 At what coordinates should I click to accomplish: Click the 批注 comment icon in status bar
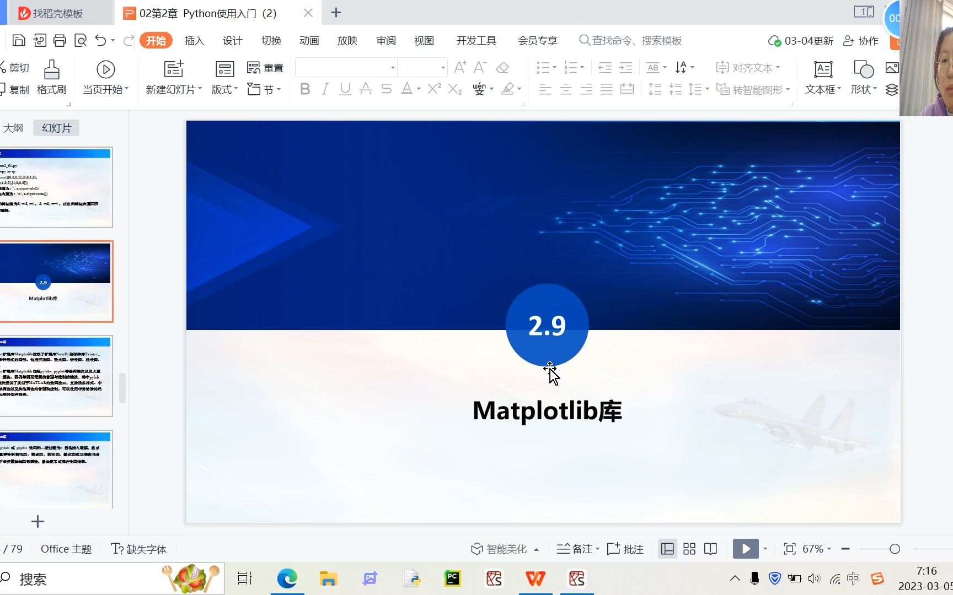tap(625, 549)
